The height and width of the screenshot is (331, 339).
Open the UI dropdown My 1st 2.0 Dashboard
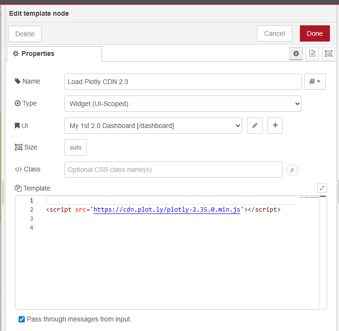click(x=153, y=126)
